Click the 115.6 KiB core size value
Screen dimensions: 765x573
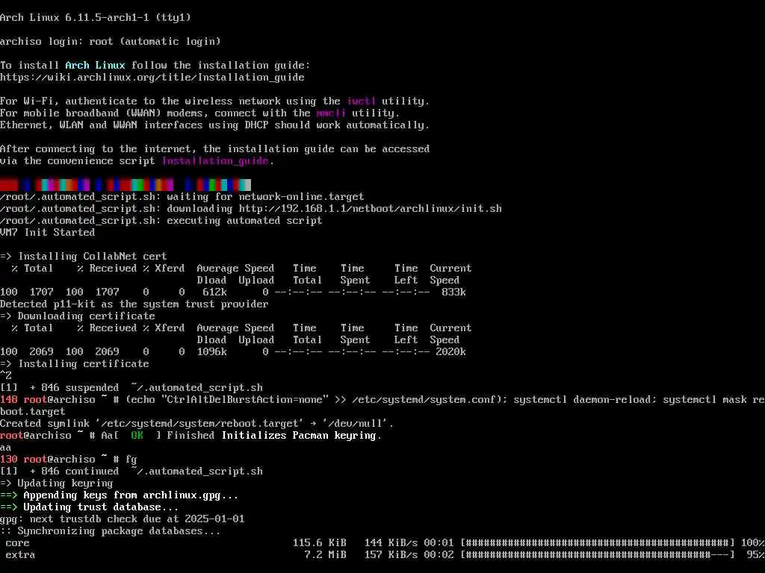click(x=320, y=543)
